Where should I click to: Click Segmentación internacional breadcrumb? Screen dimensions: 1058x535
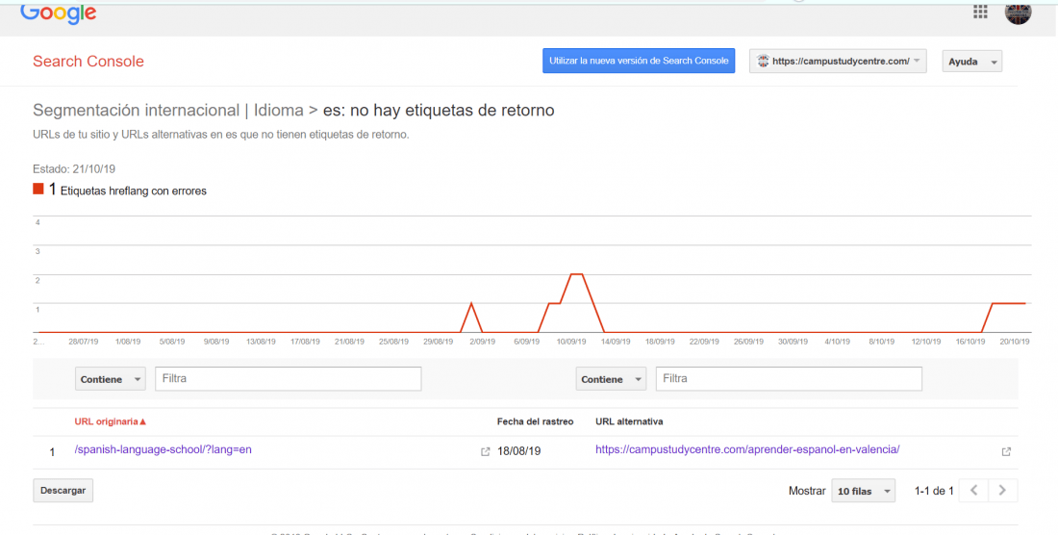pos(136,110)
